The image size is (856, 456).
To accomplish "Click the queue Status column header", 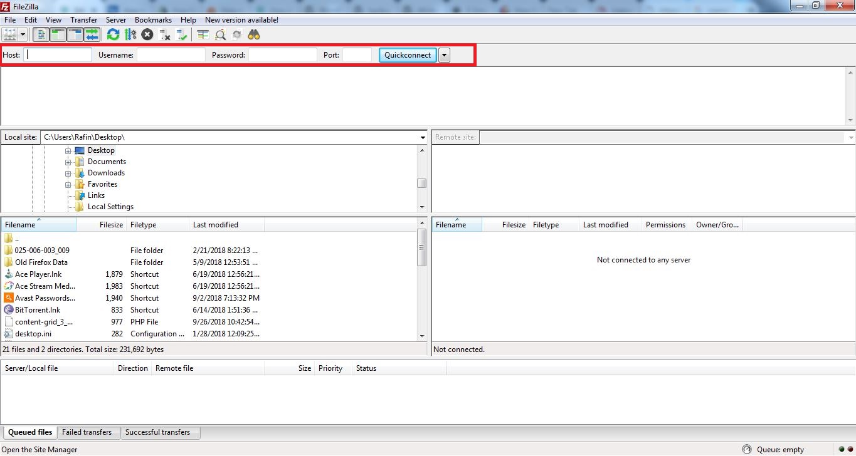I will pos(399,368).
